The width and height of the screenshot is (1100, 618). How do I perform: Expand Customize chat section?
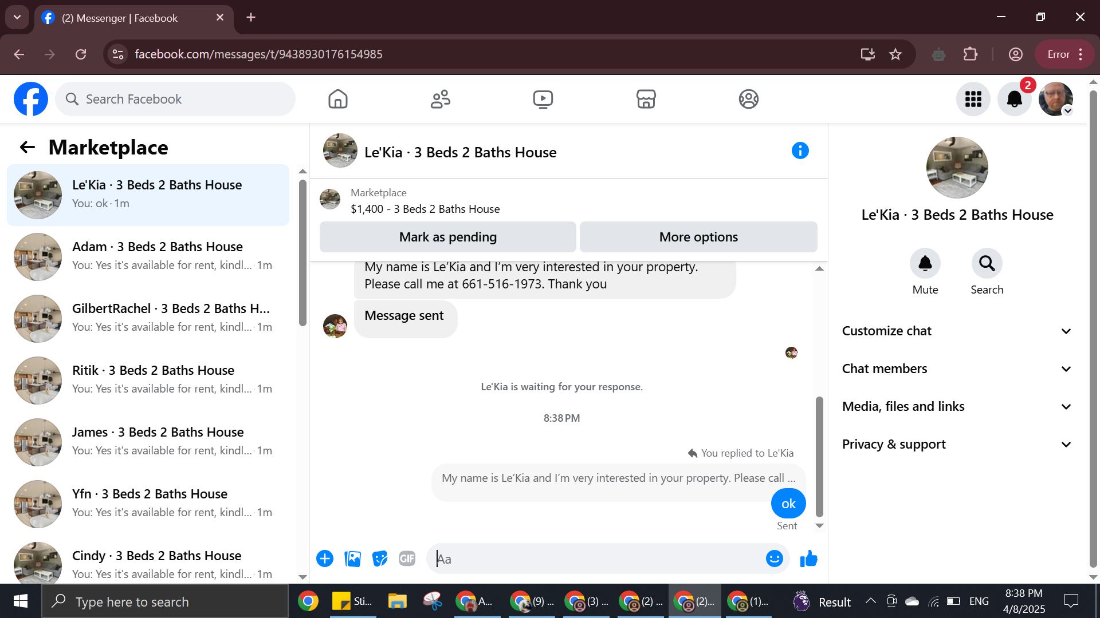click(956, 331)
